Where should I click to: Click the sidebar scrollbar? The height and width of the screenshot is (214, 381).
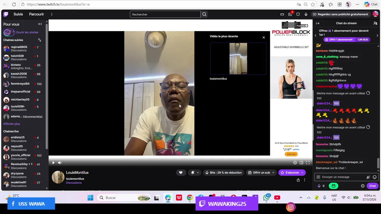[x=46, y=86]
